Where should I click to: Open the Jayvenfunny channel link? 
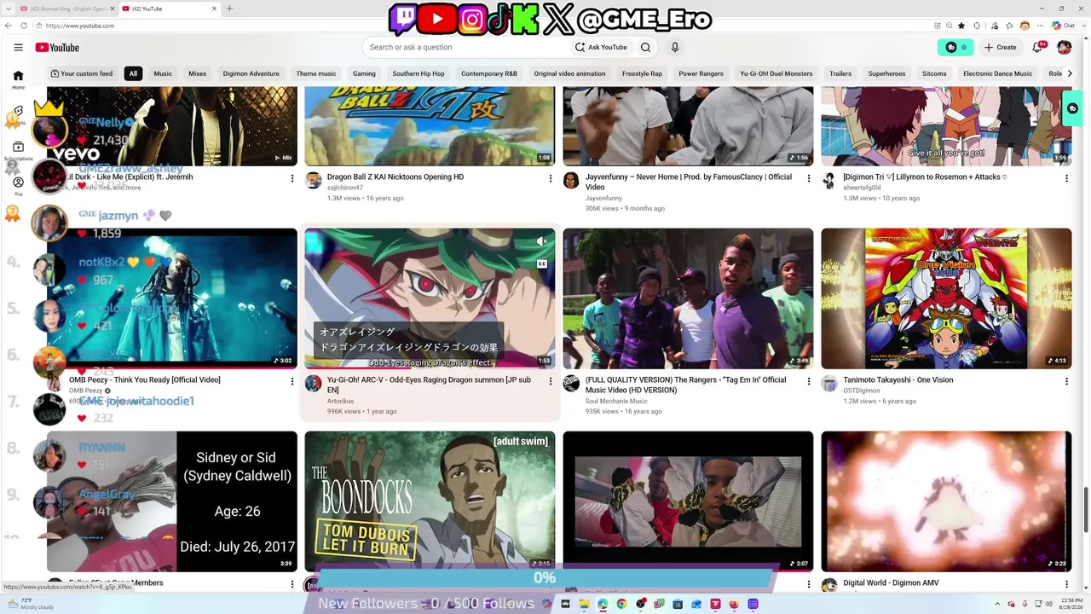[x=603, y=198]
